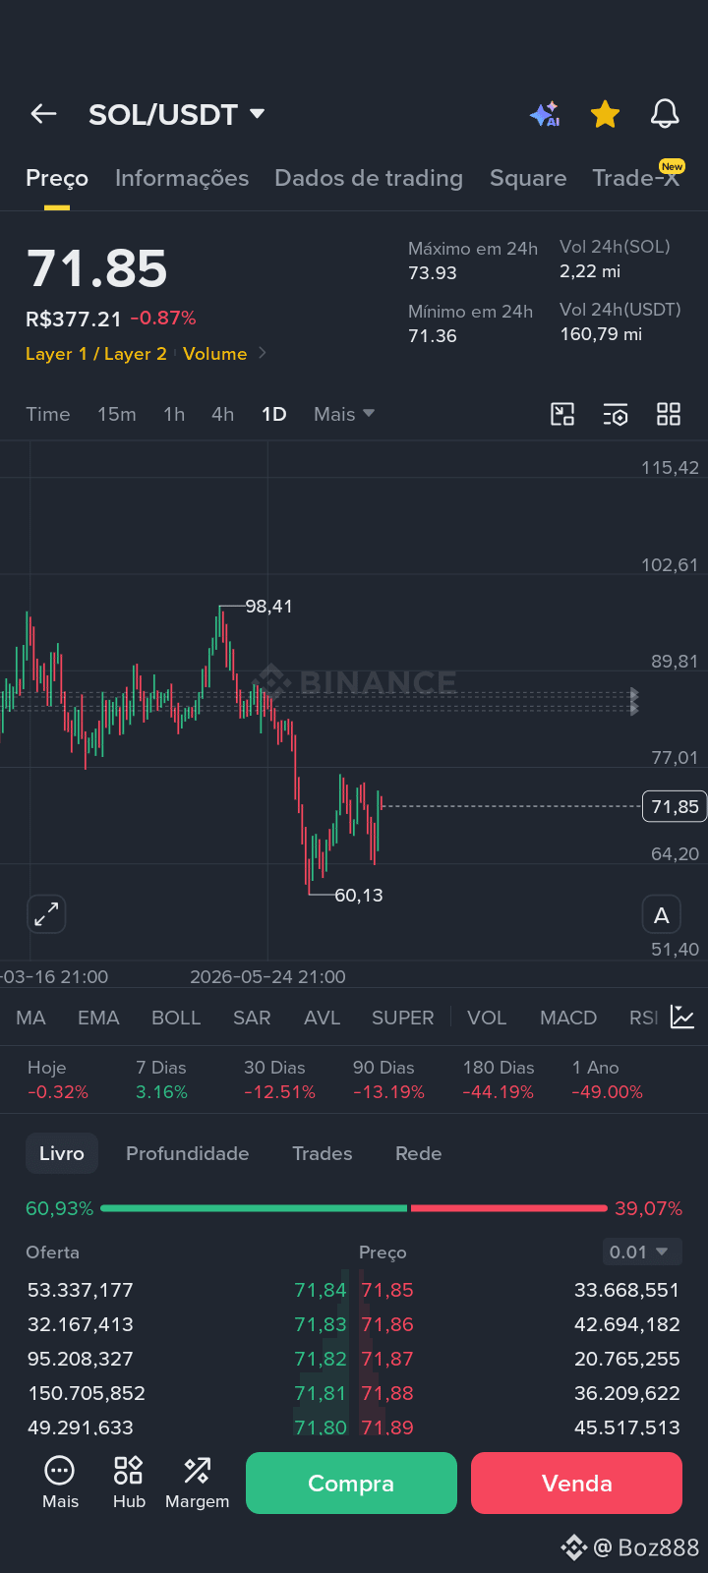
Task: Tap bid price 71,83
Action: [x=321, y=1324]
